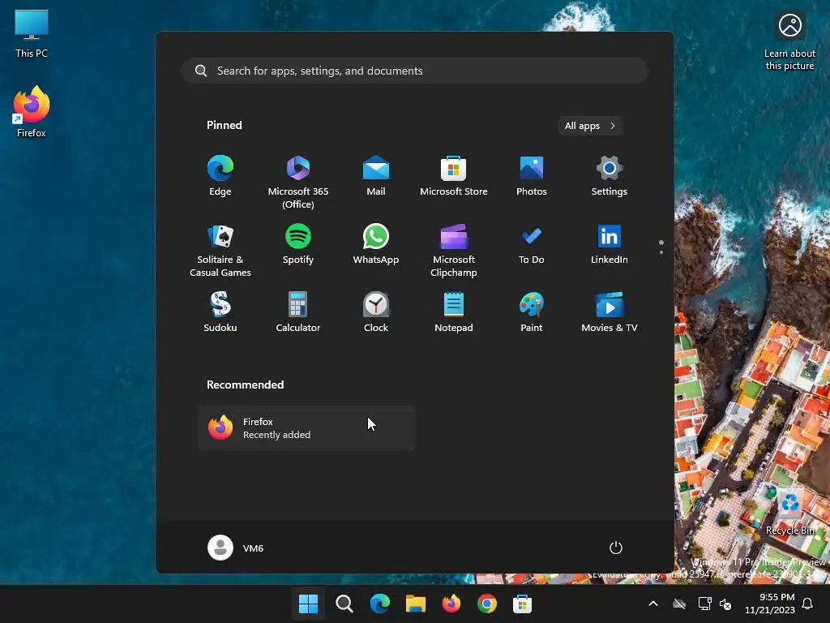
Task: Open File Explorer from taskbar
Action: tap(416, 604)
